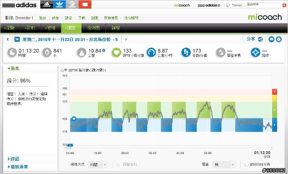288x174 pixels.
Task: Click the clock time icon
Action: pos(12,53)
